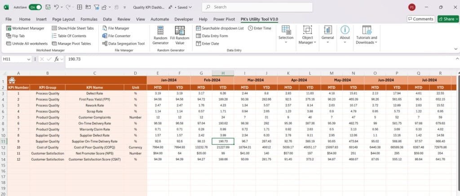The width and height of the screenshot is (460, 196).
Task: Select the Feb-2024 header cell
Action: tap(212, 80)
